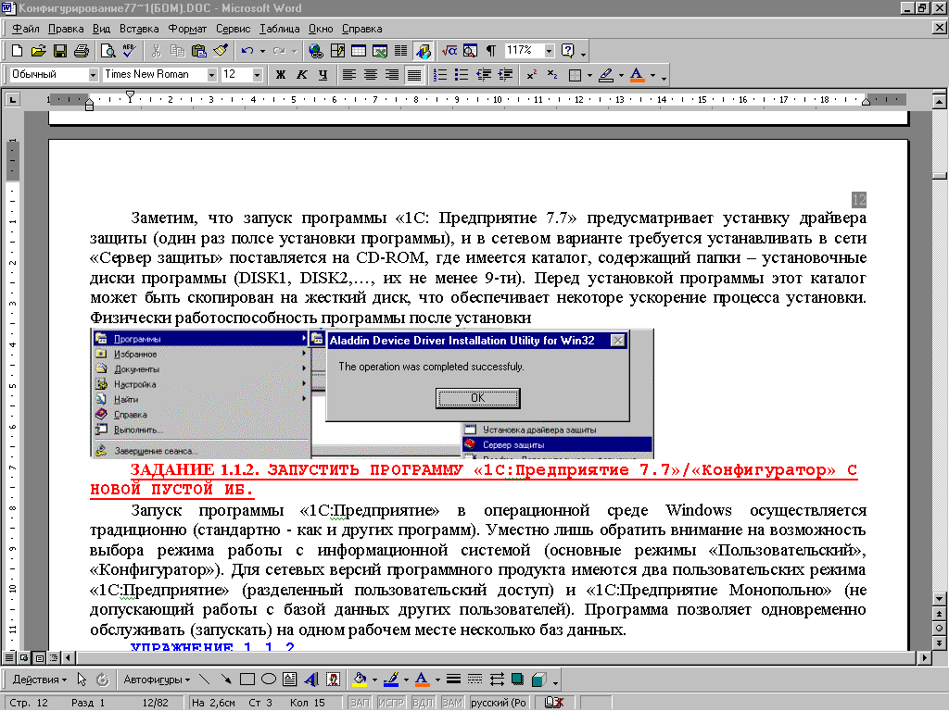949x711 pixels.
Task: Toggle italic formatting (К)
Action: coord(301,75)
